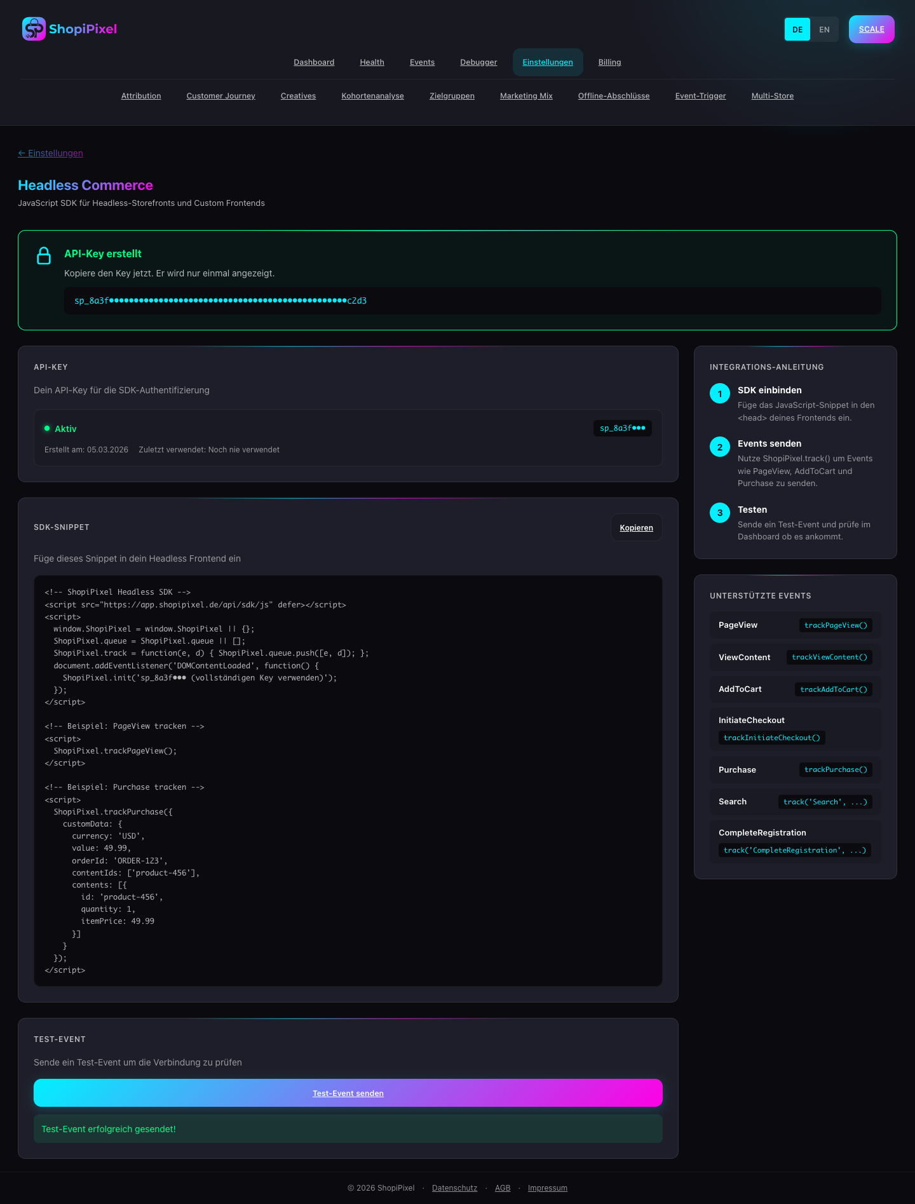Click step 2 circle for Events senden

click(720, 447)
